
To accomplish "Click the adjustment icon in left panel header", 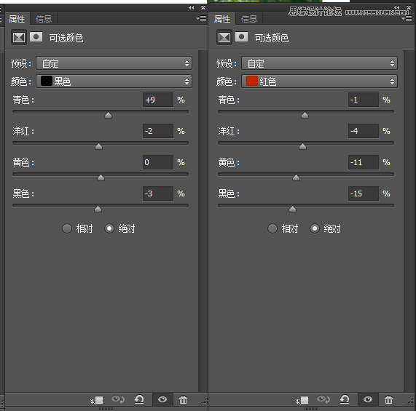I will point(19,37).
